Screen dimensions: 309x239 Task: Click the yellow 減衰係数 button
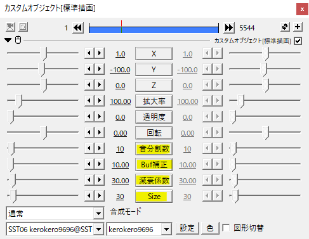coord(154,181)
